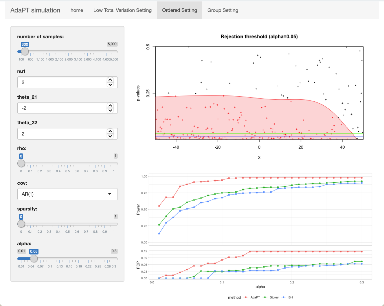This screenshot has height=306, width=384.
Task: Open the home tab
Action: pyautogui.click(x=77, y=10)
